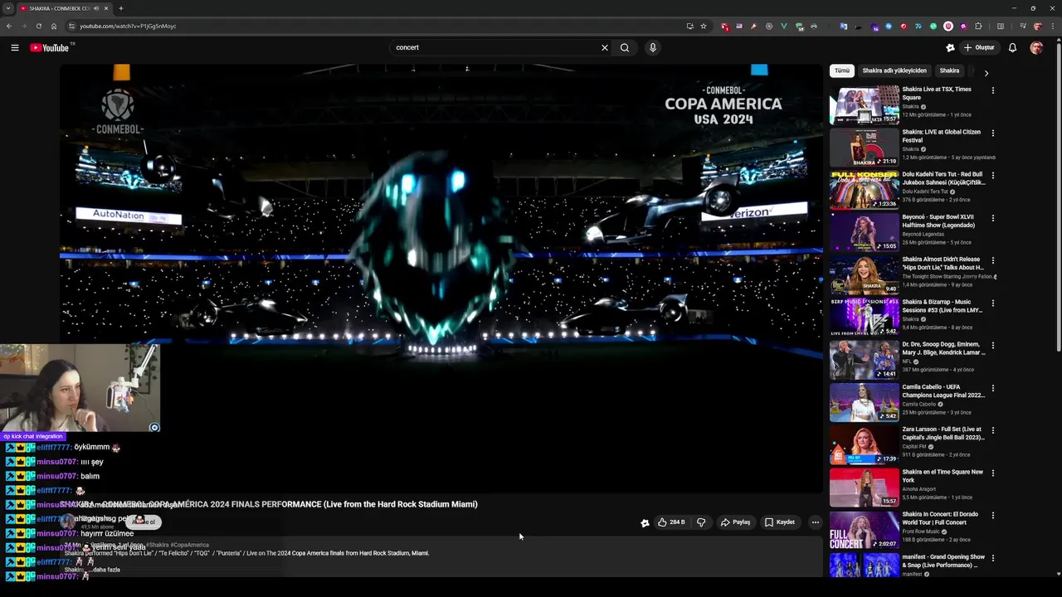
Task: Close the SHAKIRA - CONMEBOL browser tab
Action: 107,8
